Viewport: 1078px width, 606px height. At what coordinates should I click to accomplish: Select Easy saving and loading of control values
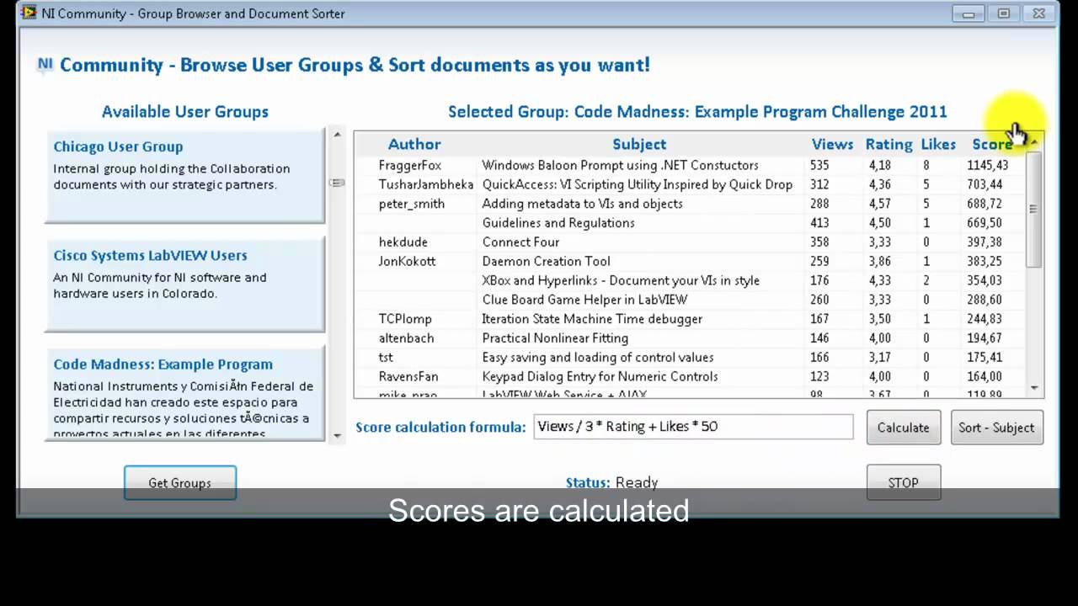[x=597, y=358]
